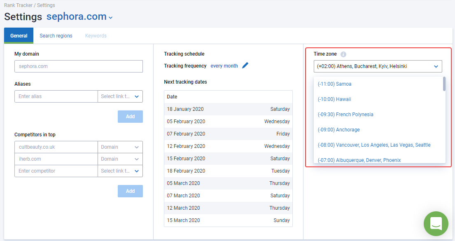
Task: Click the Add competitor button
Action: point(130,191)
